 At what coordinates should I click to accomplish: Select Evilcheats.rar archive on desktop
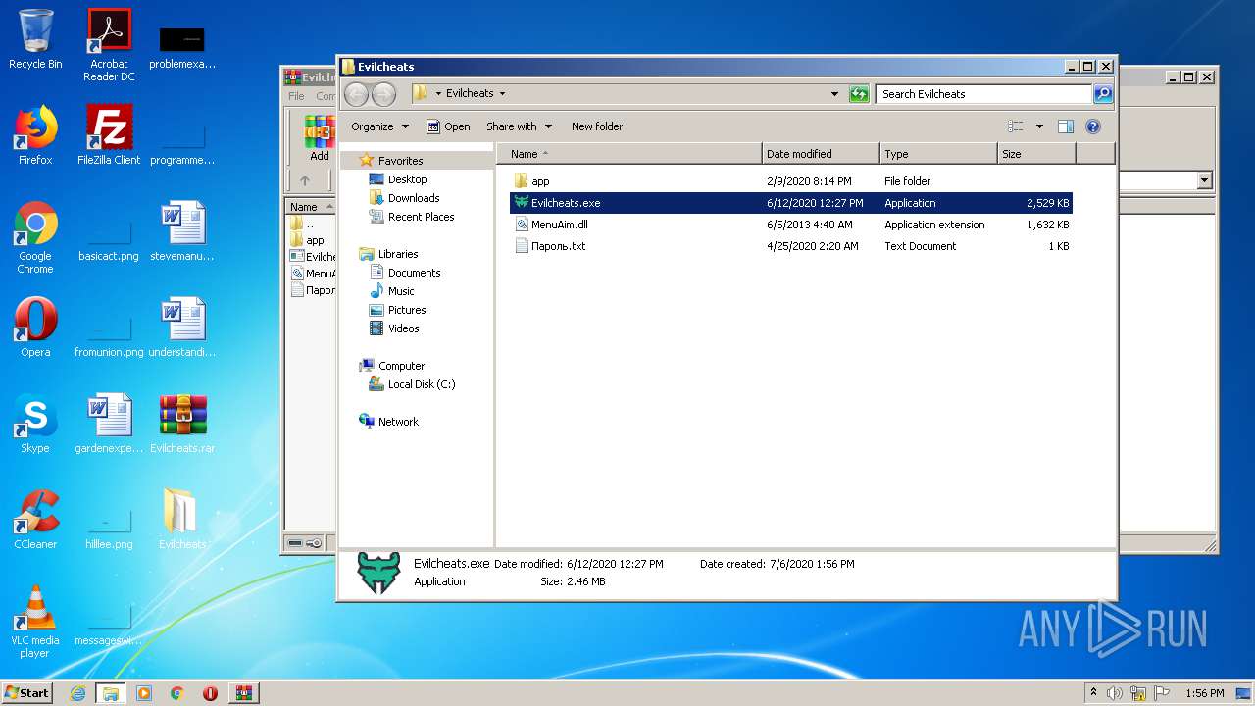(182, 424)
